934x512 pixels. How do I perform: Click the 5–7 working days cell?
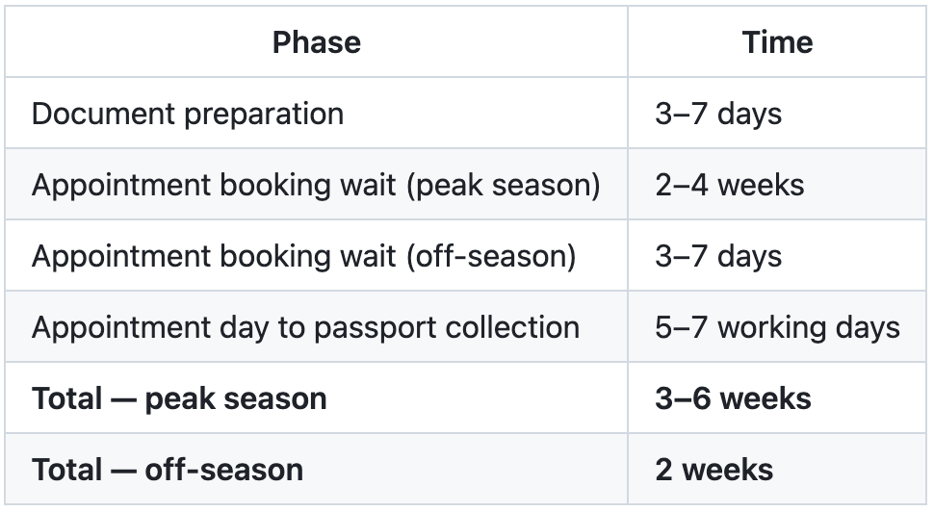point(777,327)
